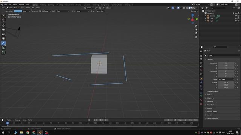This screenshot has width=241, height=135.
Task: Expand the Camera tree item
Action: pos(206,16)
